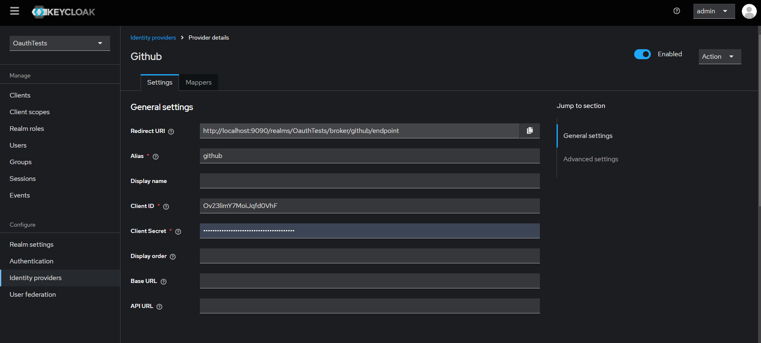This screenshot has height=343, width=761.
Task: Click the Keycloak logo
Action: (63, 12)
